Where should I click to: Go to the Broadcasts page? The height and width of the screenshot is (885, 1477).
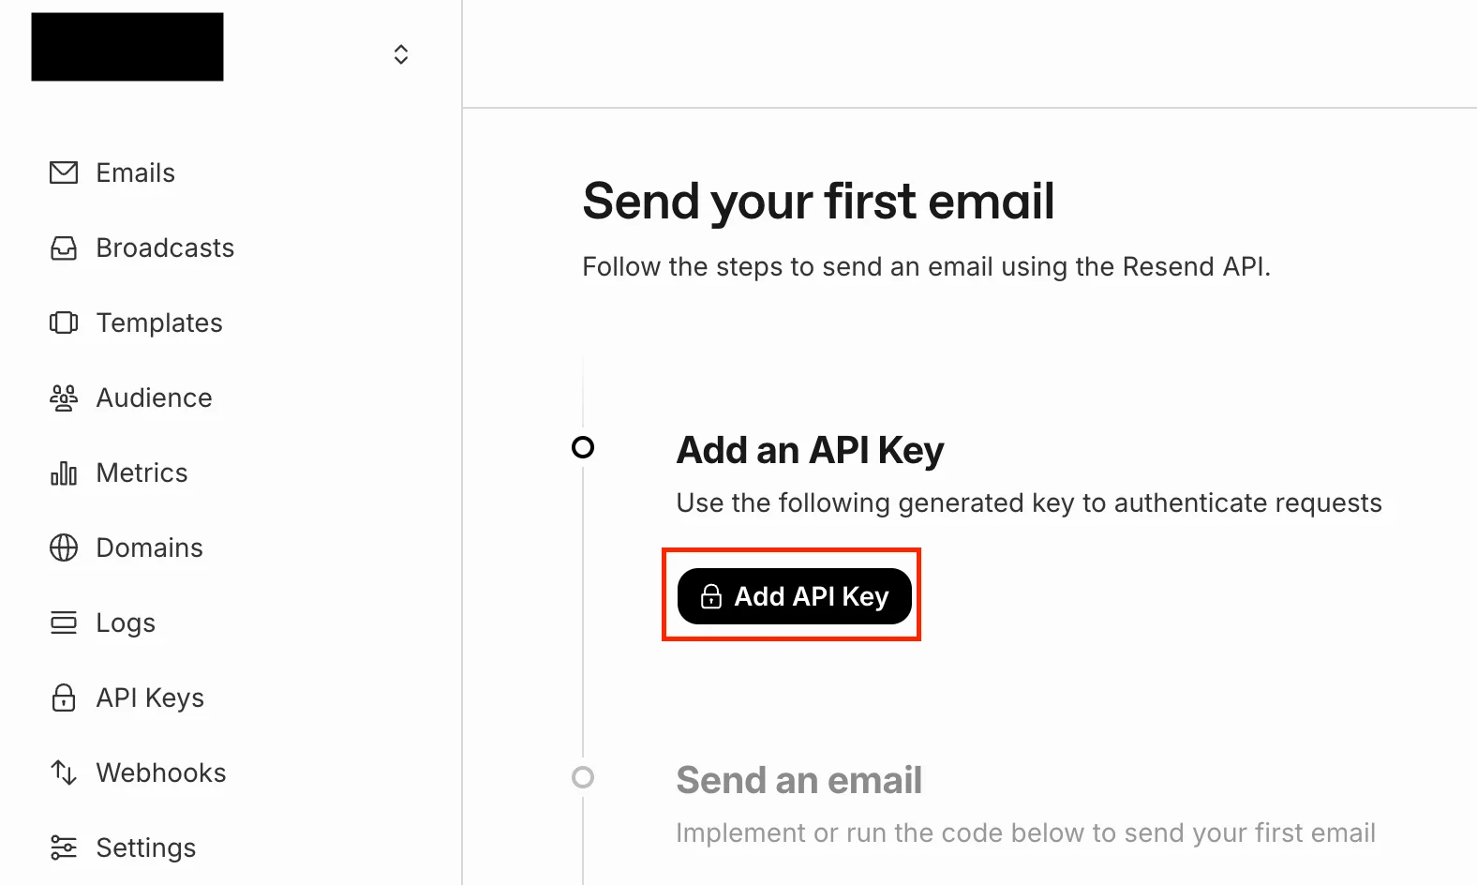tap(165, 247)
